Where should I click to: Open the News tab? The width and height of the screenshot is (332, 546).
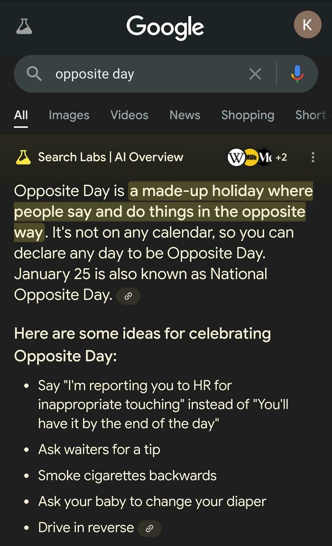[184, 115]
